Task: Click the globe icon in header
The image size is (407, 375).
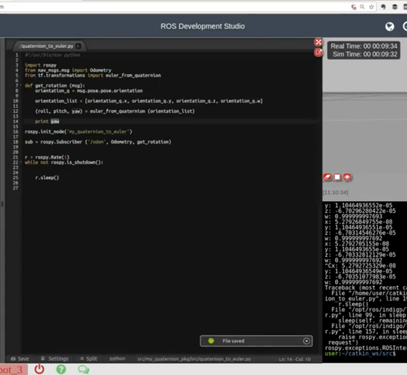Action: 389,26
